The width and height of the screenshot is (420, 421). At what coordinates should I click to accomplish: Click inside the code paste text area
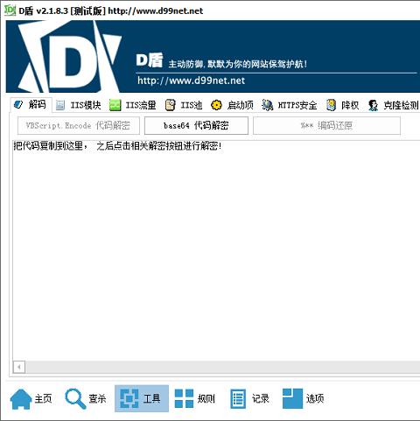(x=216, y=251)
